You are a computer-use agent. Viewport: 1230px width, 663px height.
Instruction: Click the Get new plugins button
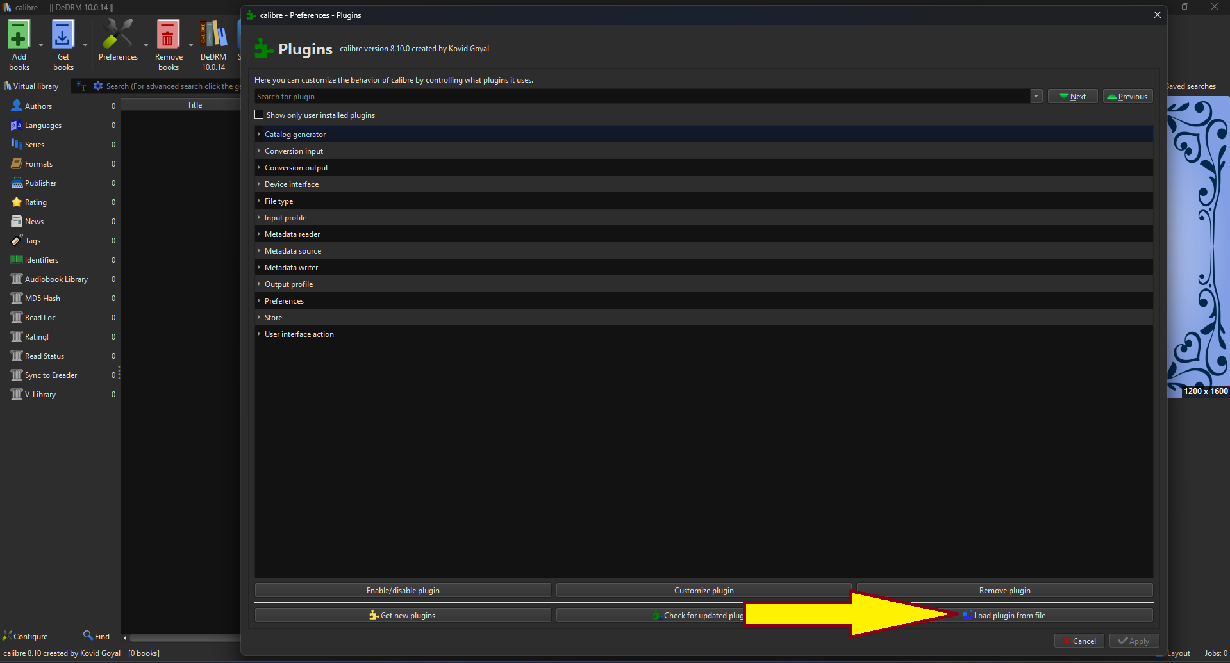point(403,616)
